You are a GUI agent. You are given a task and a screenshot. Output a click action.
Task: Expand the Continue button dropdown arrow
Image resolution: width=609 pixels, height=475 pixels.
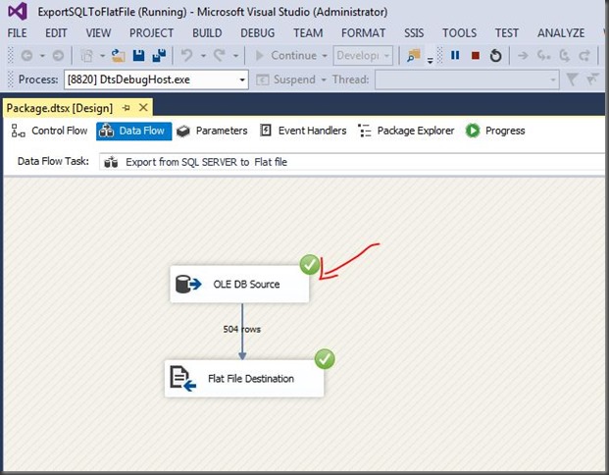[x=325, y=56]
